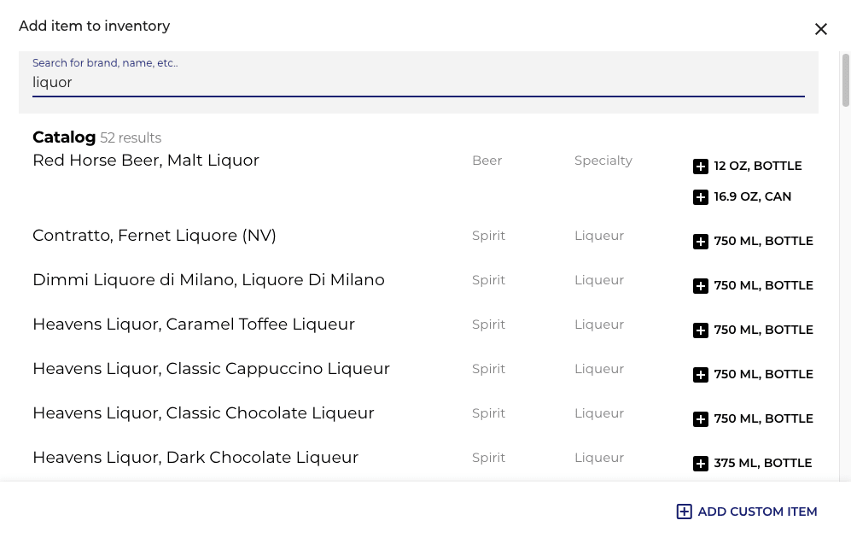Click the Catalog heading
Screen dimensions: 851x538
click(x=64, y=137)
